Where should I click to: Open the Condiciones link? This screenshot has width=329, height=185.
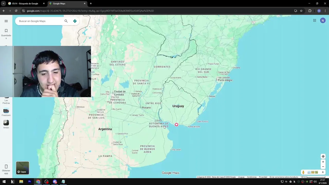click(x=252, y=177)
